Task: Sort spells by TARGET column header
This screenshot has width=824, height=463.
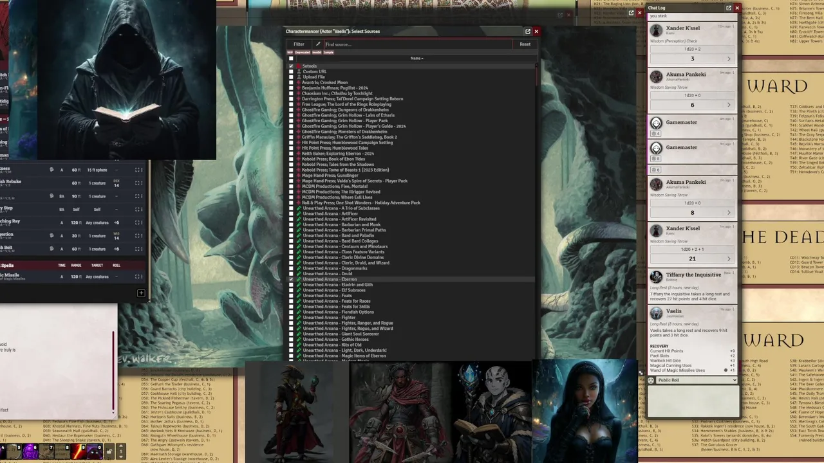Action: (x=97, y=265)
